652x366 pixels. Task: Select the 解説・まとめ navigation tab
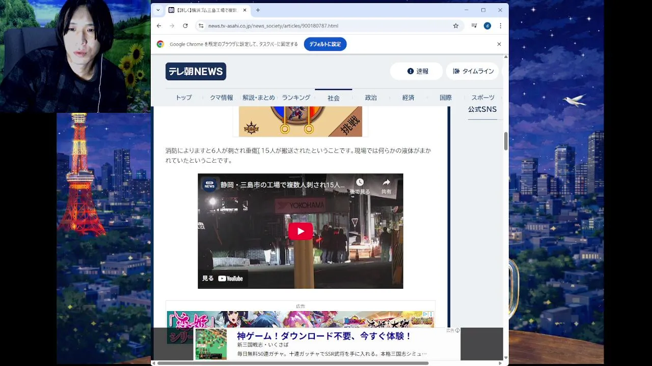[258, 98]
